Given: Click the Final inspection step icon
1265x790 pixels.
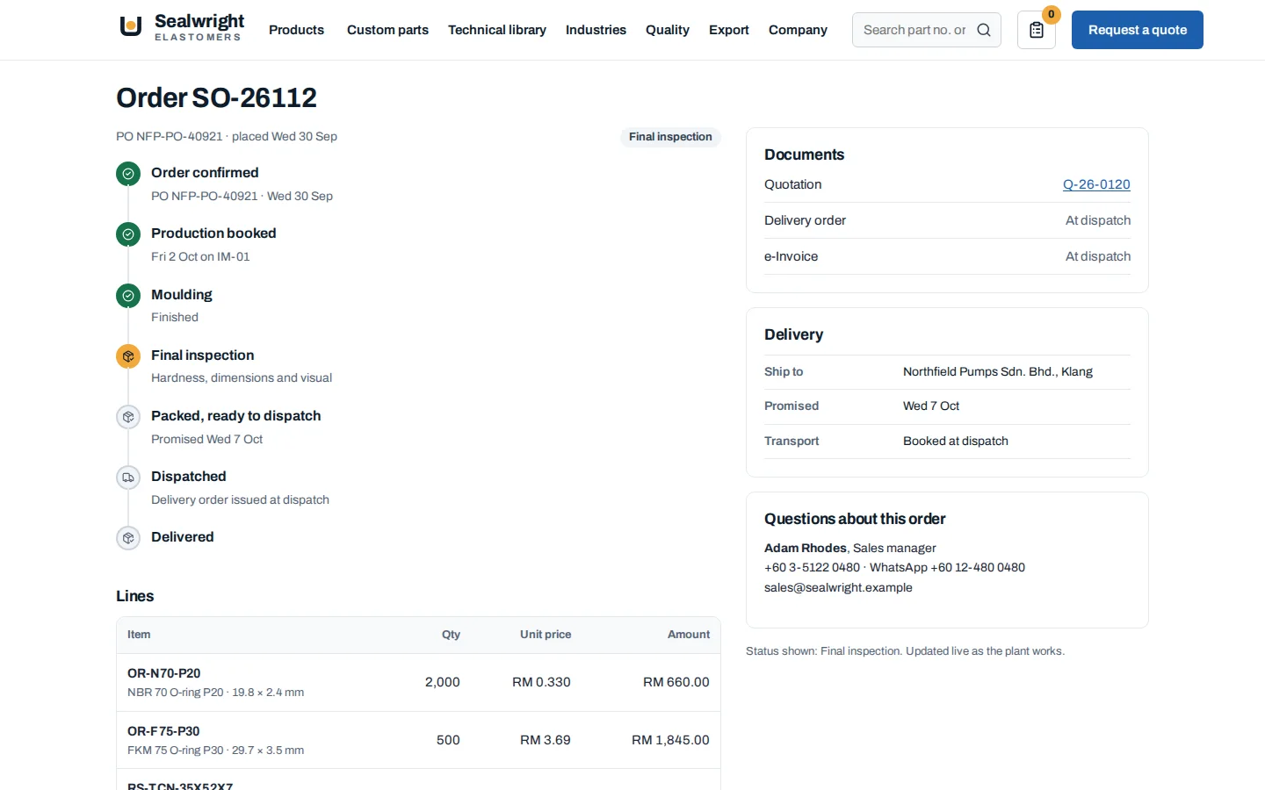Looking at the screenshot, I should pos(128,356).
